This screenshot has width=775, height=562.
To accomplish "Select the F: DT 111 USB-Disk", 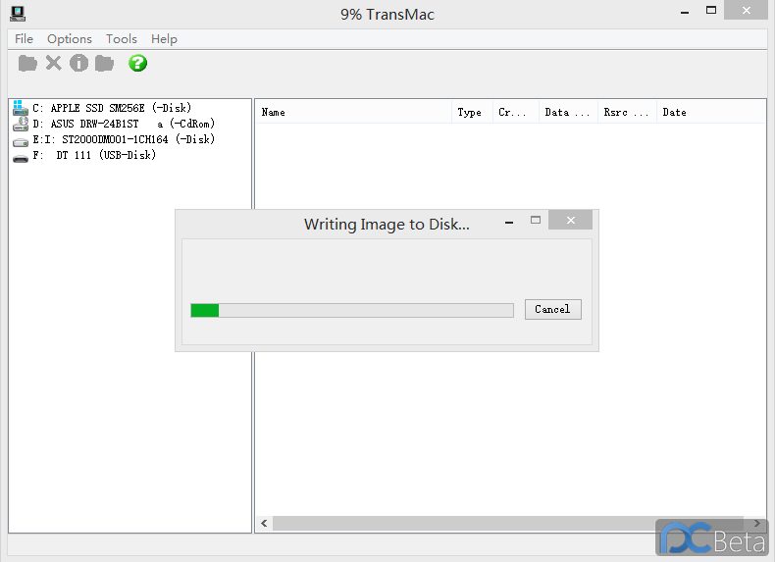I will [x=94, y=155].
